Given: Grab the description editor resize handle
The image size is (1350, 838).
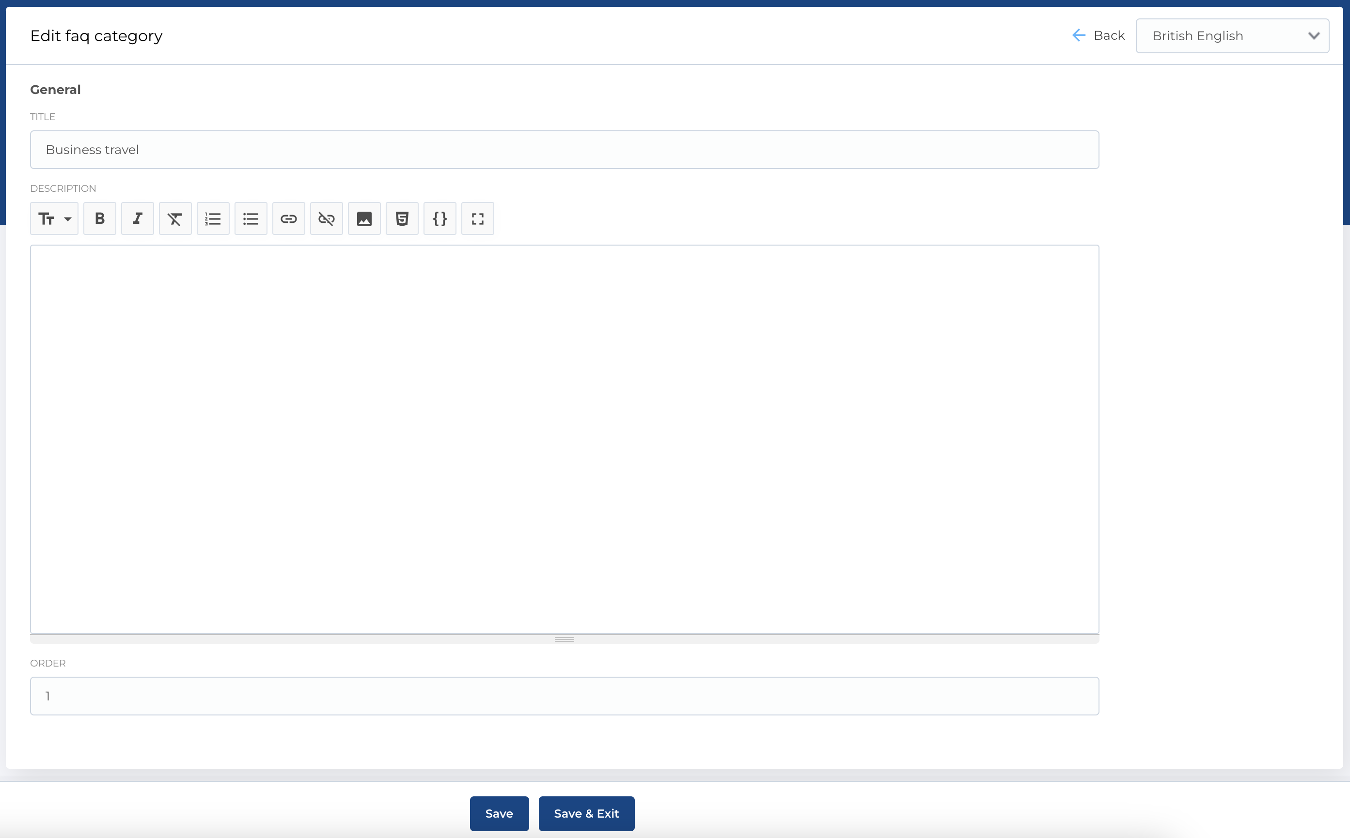Looking at the screenshot, I should [x=564, y=639].
